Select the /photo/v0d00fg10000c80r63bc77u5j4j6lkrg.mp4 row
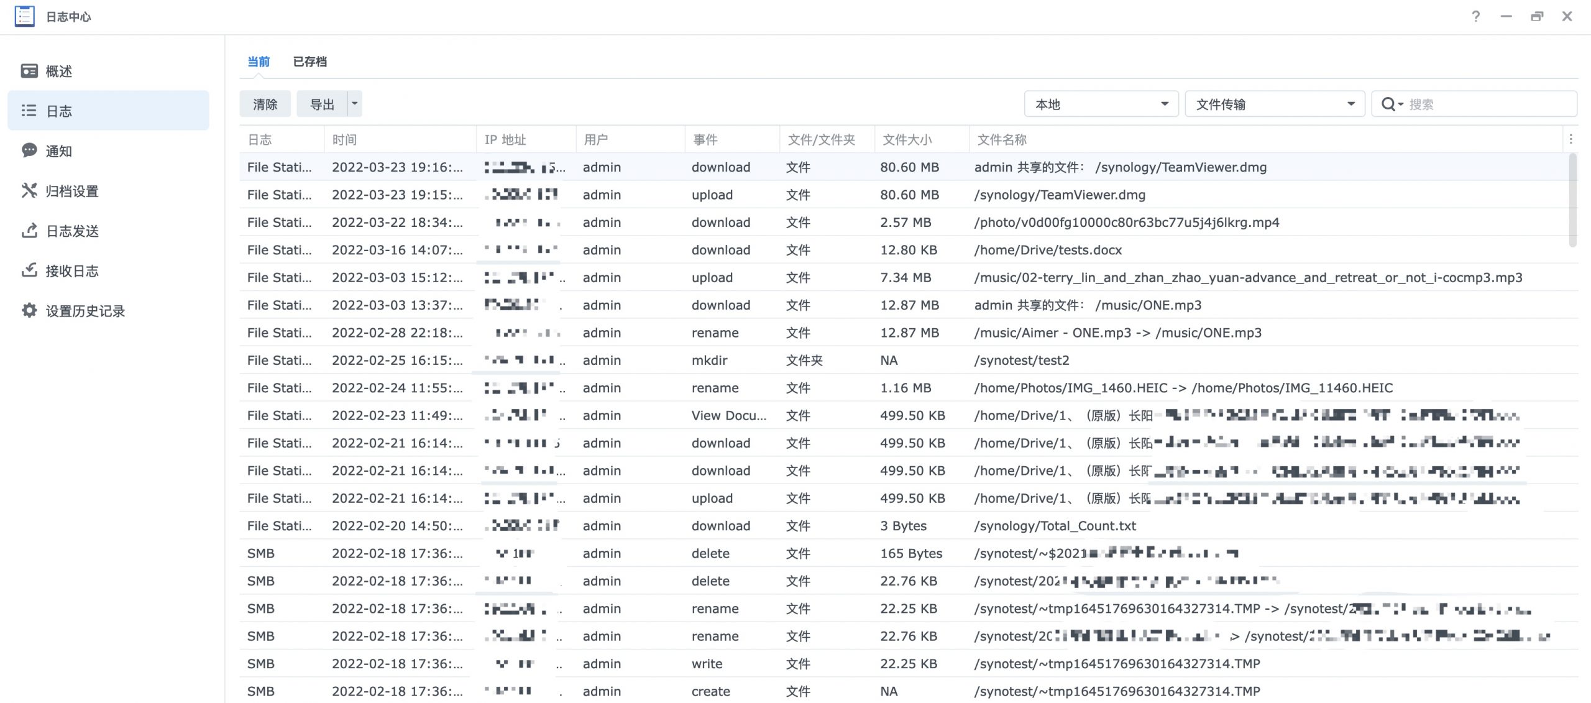The image size is (1591, 703). (904, 222)
